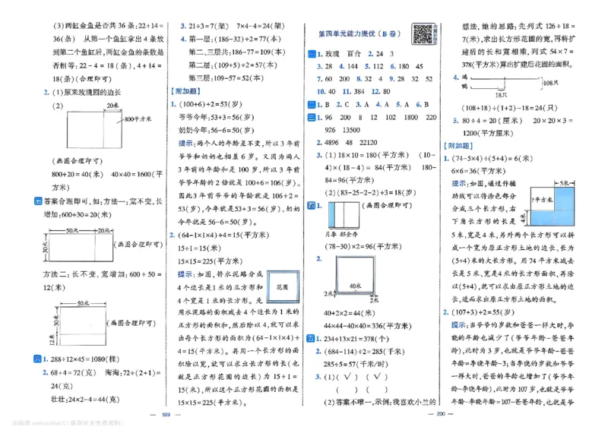Click the answer 玫瑰 百合
608x430 pixels.
(x=343, y=54)
